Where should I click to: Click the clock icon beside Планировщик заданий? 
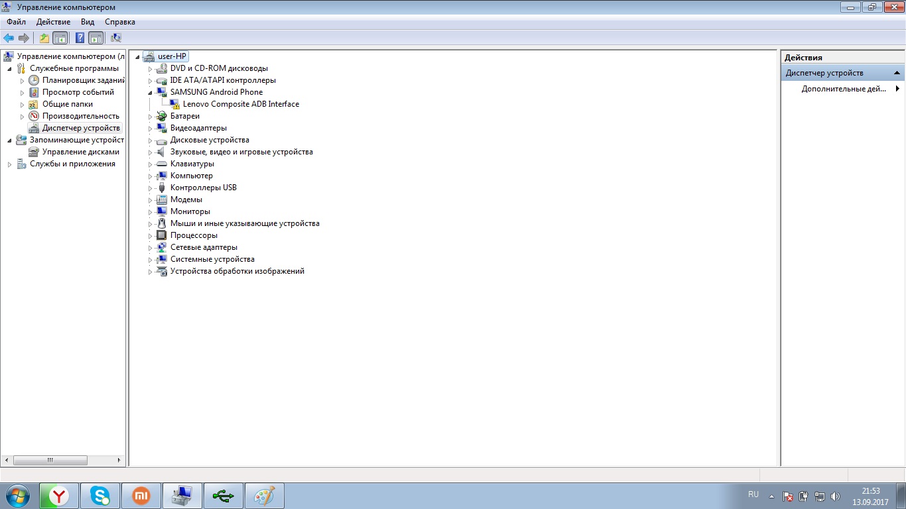[34, 80]
